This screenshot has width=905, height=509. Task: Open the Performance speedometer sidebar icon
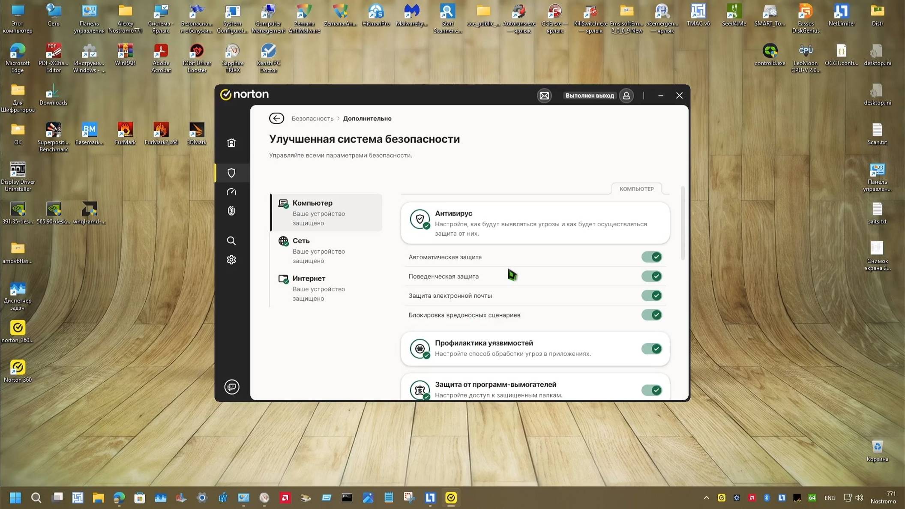tap(231, 192)
